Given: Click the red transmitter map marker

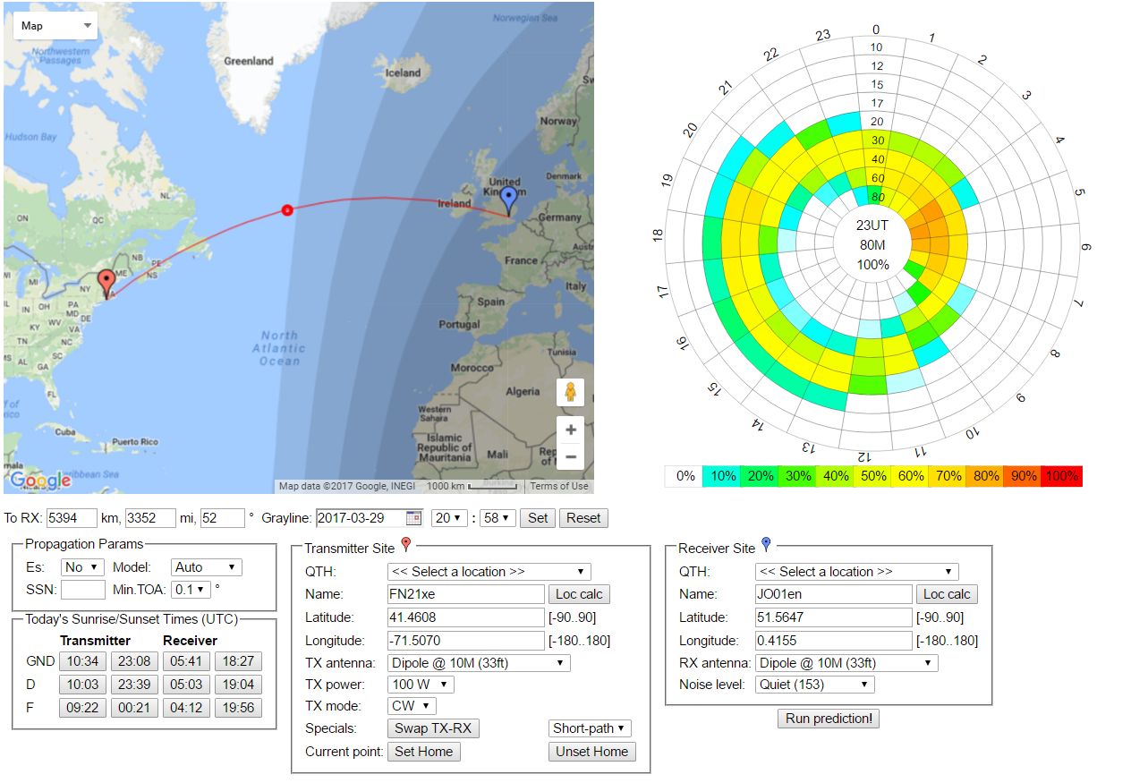Looking at the screenshot, I should [106, 283].
